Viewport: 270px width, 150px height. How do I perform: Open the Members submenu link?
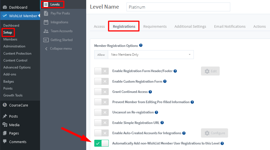coord(10,39)
